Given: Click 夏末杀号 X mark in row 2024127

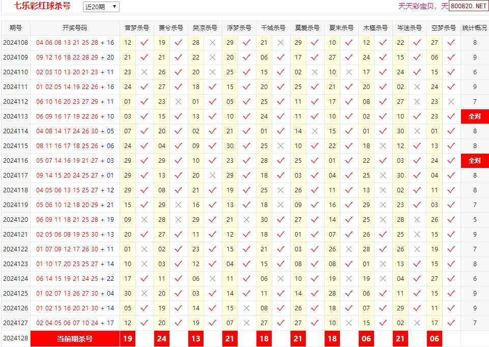Looking at the screenshot, I should [x=349, y=323].
